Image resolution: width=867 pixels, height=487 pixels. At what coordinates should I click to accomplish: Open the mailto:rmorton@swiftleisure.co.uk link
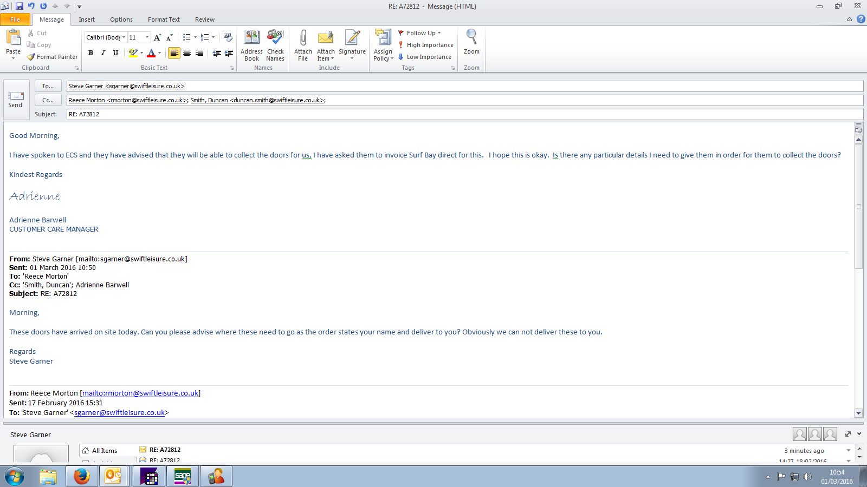[x=140, y=393]
